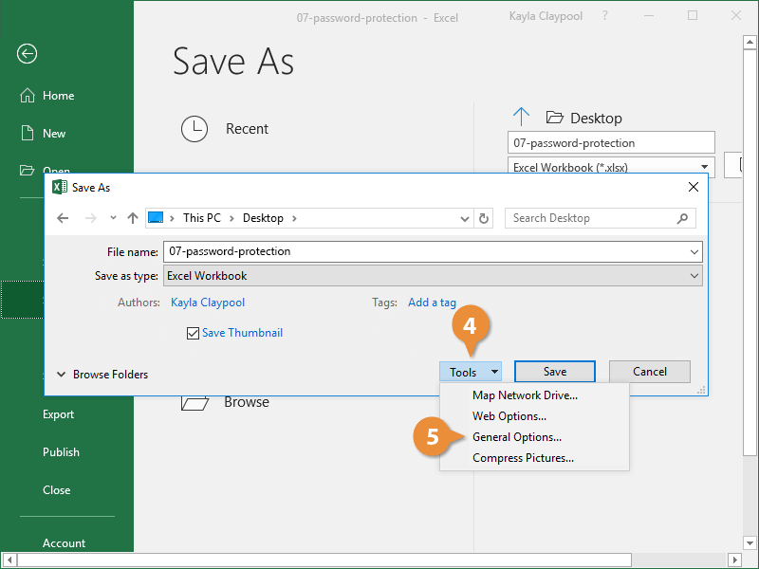Open the recent locations dropdown chevron
Image resolution: width=759 pixels, height=569 pixels.
pyautogui.click(x=113, y=218)
